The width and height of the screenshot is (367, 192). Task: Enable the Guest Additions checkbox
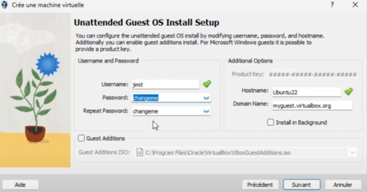(81, 138)
